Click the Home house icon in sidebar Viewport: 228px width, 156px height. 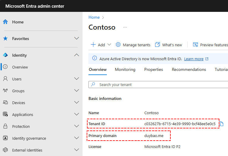click(5, 22)
